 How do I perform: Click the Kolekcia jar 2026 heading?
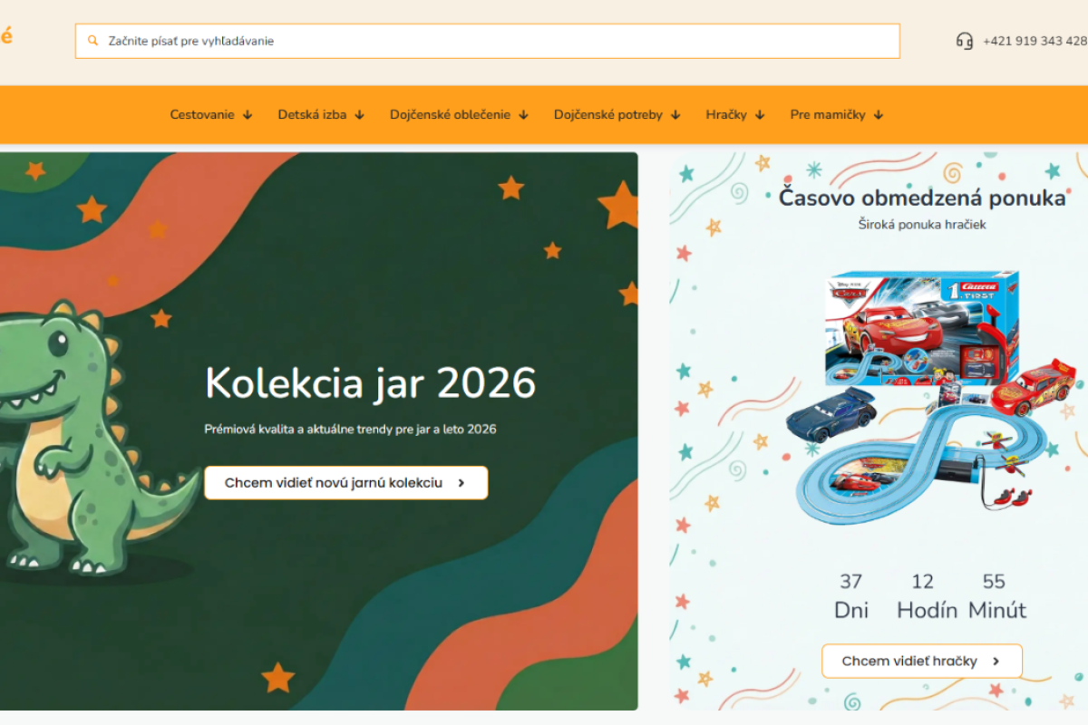[x=370, y=383]
